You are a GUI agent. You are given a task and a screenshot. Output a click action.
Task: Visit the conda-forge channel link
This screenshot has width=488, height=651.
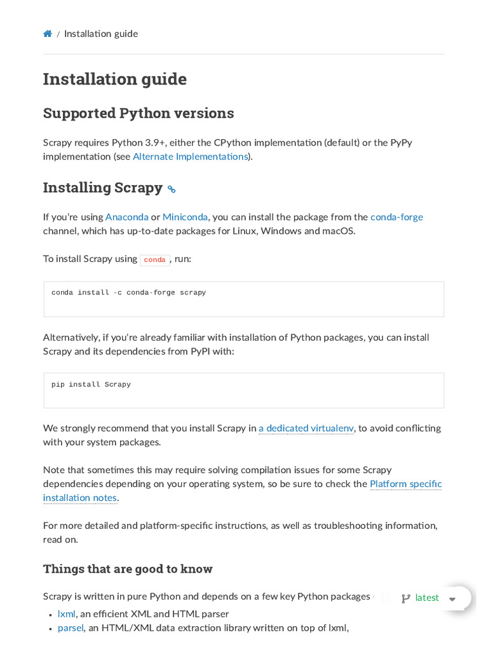(396, 217)
